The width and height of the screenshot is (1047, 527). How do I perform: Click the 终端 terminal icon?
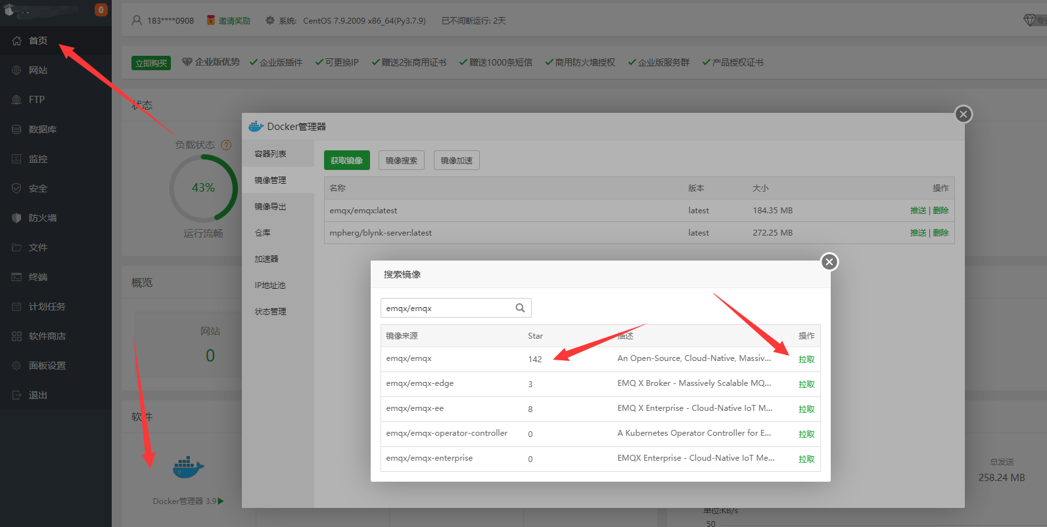click(16, 277)
